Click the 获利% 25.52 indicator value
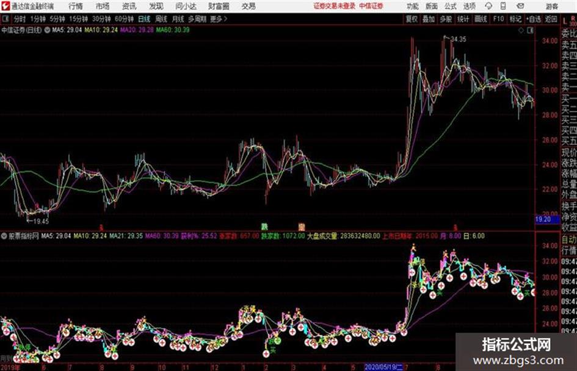The height and width of the screenshot is (371, 577). tap(199, 236)
